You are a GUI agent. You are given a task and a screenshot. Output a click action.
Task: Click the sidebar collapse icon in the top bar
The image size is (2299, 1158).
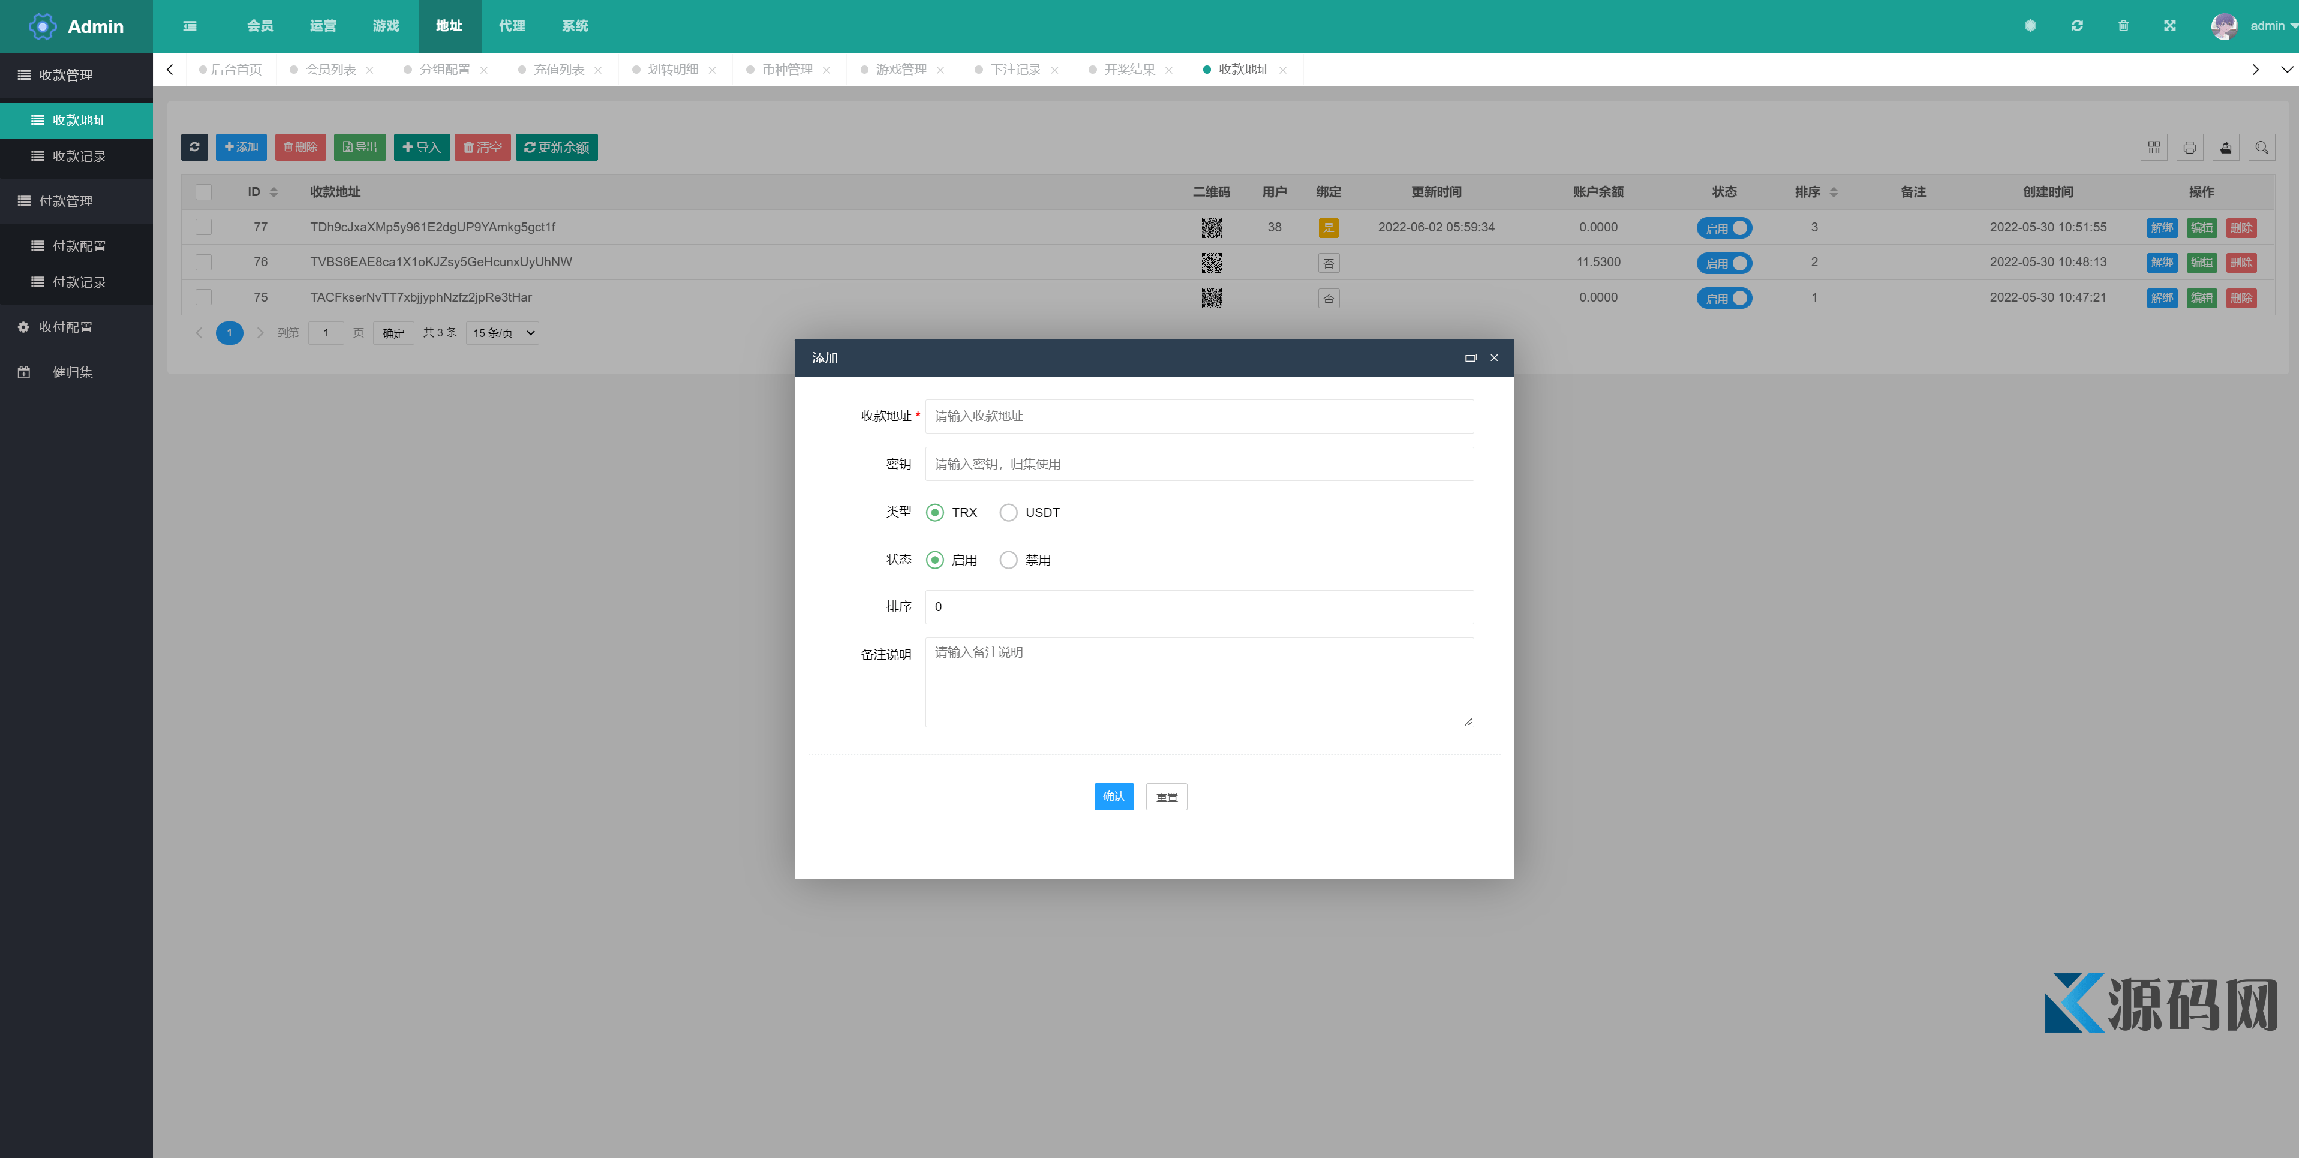point(190,26)
